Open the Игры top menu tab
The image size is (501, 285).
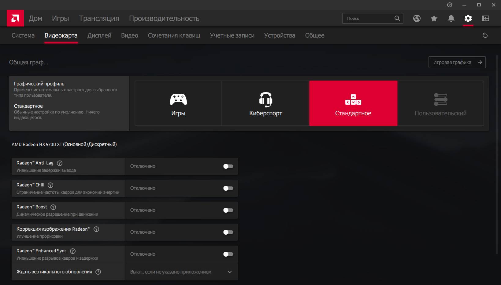pos(60,18)
